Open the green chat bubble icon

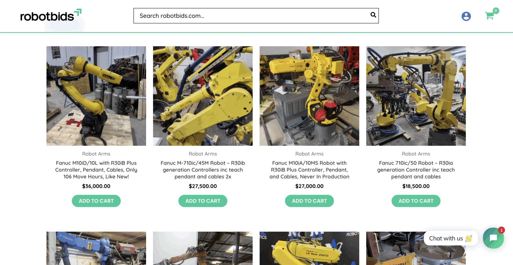coord(493,238)
